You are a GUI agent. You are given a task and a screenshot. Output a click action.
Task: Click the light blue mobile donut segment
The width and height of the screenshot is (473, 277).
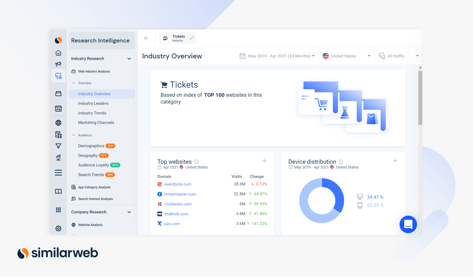point(305,208)
